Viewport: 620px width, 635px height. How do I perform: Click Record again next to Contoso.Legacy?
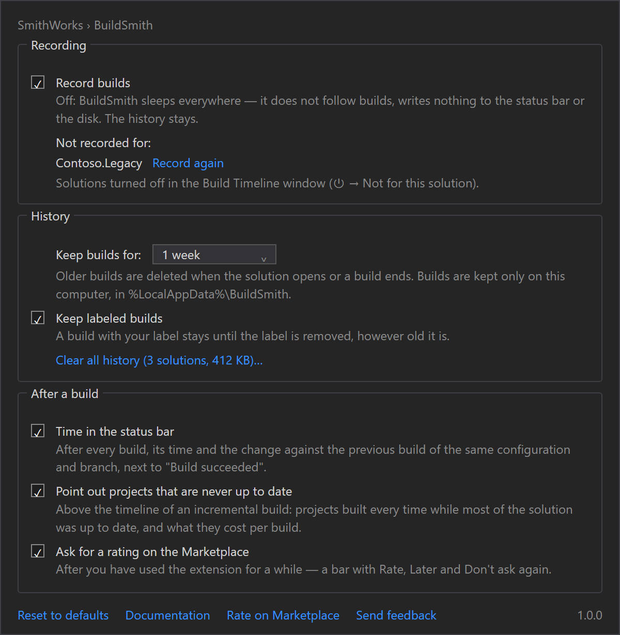(x=188, y=163)
